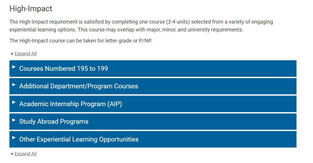
Task: Click the High-Impact page heading
Action: pos(31,9)
